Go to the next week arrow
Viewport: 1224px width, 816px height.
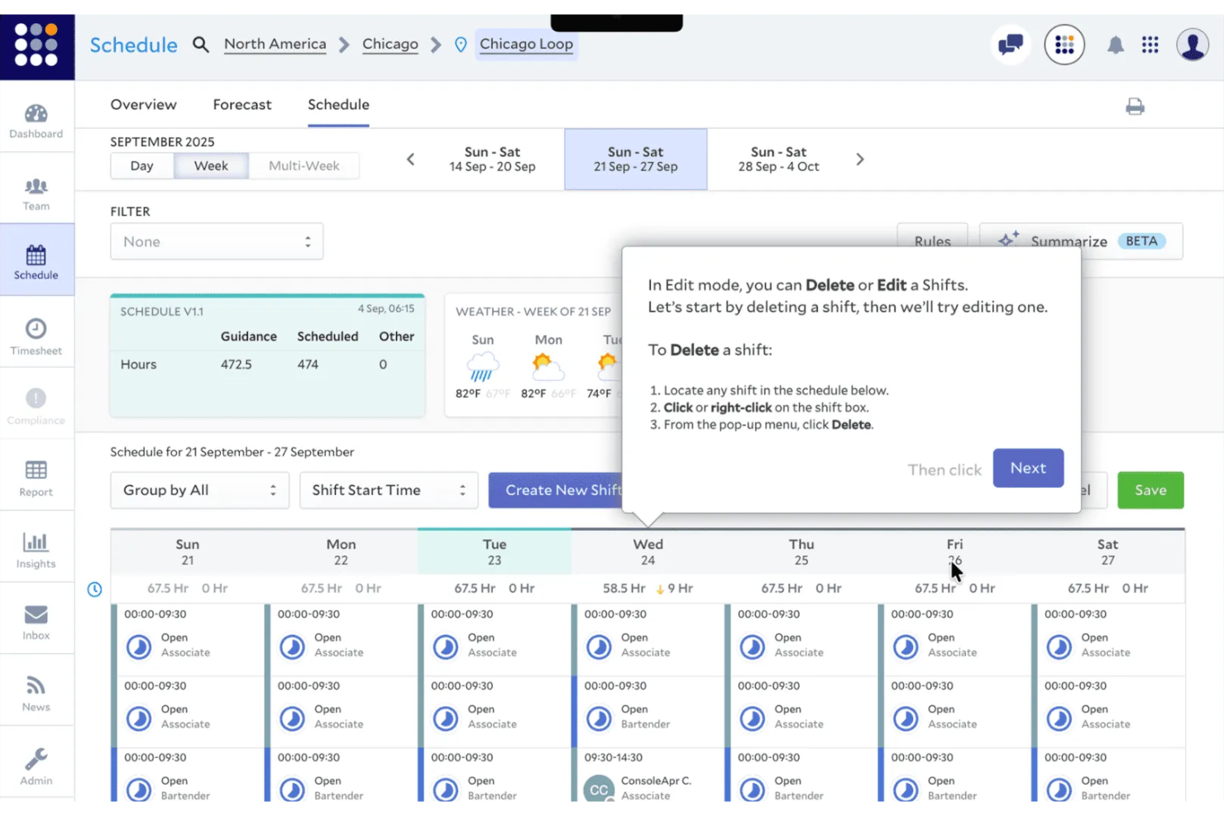pyautogui.click(x=860, y=159)
